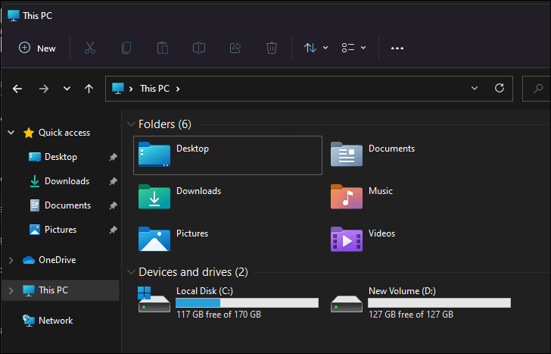
Task: Select OneDrive in the sidebar
Action: click(58, 260)
